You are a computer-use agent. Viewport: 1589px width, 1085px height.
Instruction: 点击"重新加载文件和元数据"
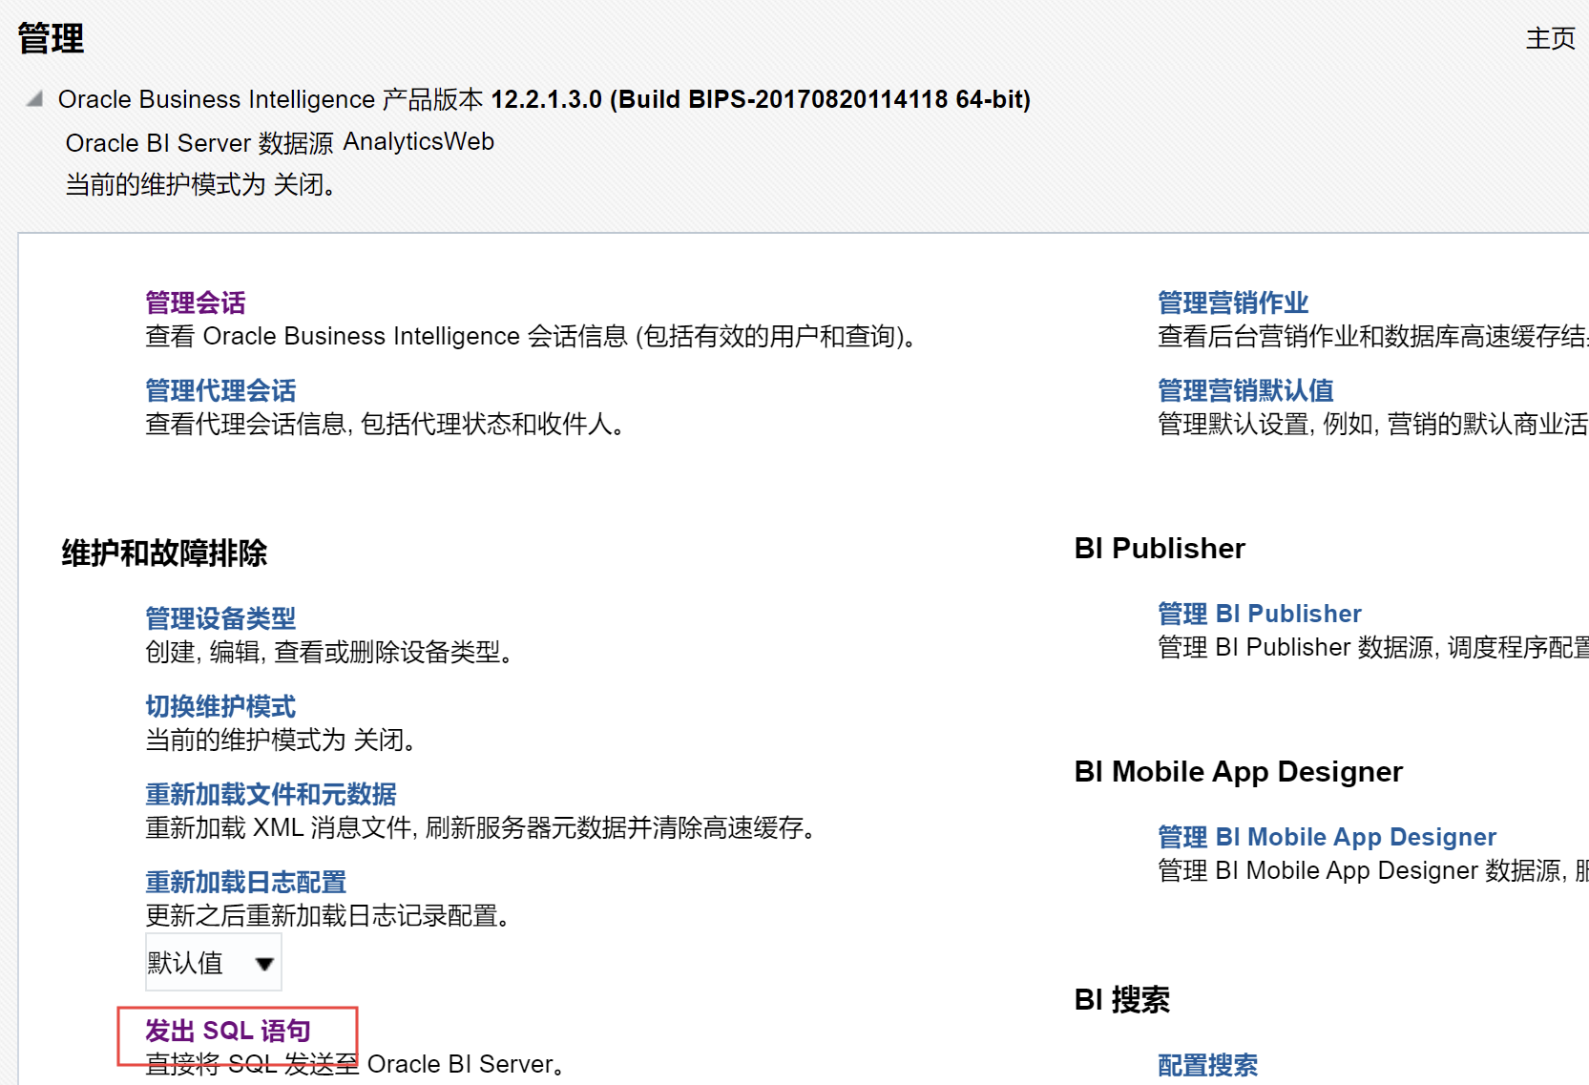pyautogui.click(x=270, y=793)
